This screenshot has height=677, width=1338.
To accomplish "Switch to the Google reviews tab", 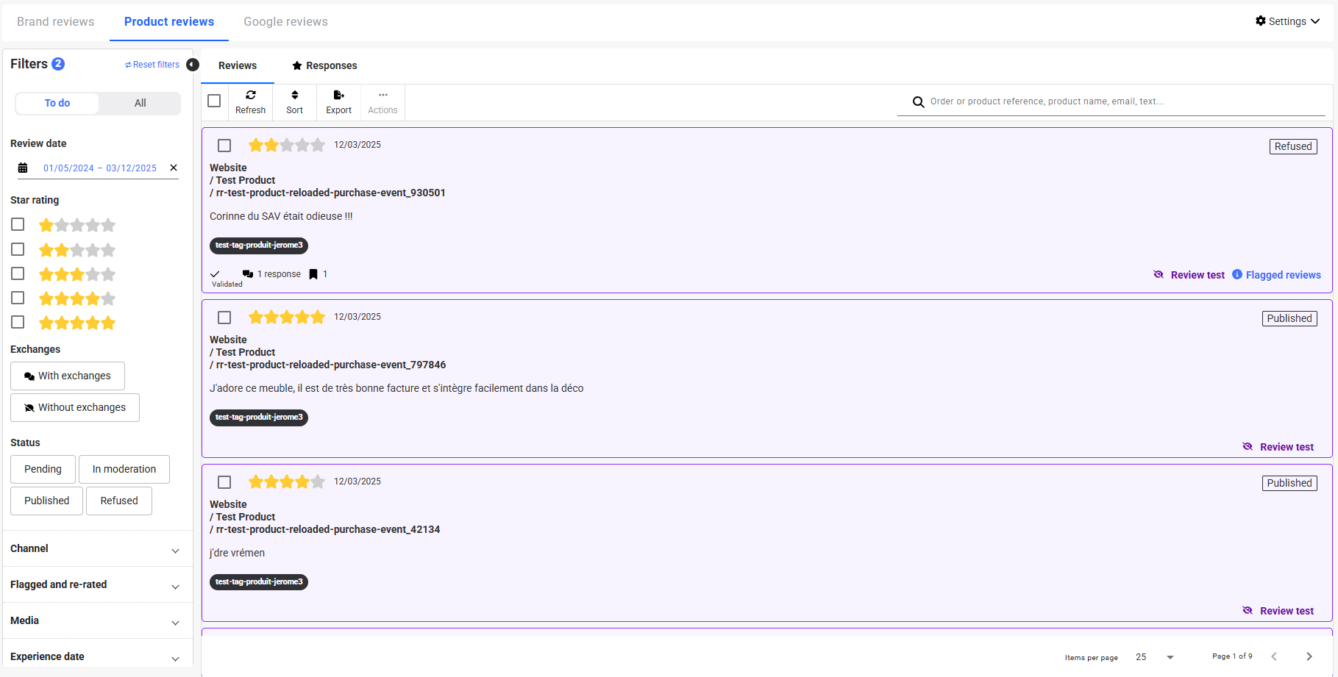I will point(285,22).
